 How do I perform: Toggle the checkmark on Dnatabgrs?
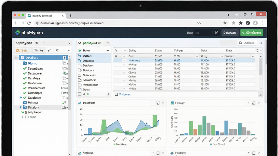tap(25, 93)
